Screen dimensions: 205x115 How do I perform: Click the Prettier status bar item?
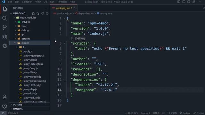pyautogui.click(x=199, y=113)
